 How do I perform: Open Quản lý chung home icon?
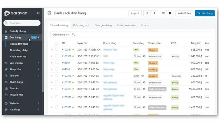[x=6, y=31]
